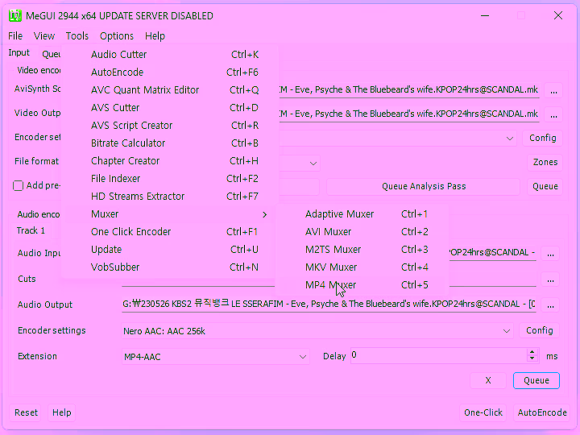
Task: Choose AVI Muxer
Action: 362,232
